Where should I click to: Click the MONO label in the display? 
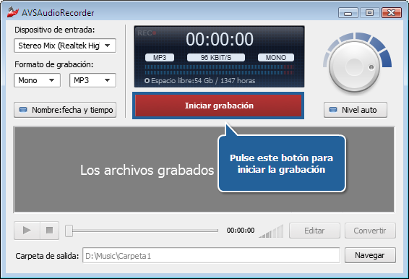(x=276, y=57)
